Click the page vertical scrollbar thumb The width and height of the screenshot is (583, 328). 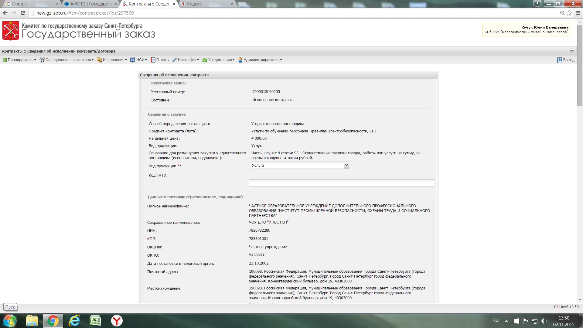(579, 65)
